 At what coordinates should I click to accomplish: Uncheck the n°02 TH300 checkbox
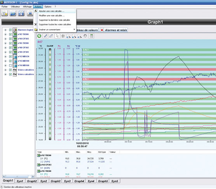10,34
